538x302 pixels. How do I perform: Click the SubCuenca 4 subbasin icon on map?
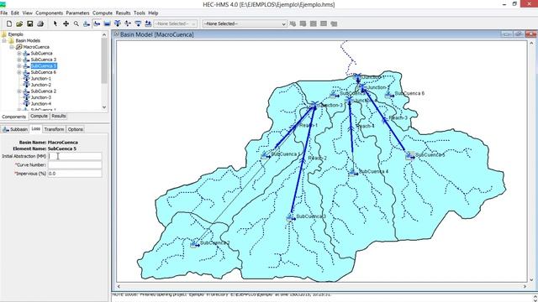click(353, 172)
